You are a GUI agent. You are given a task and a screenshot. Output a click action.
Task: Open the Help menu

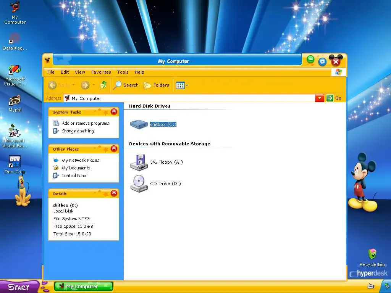(x=139, y=72)
